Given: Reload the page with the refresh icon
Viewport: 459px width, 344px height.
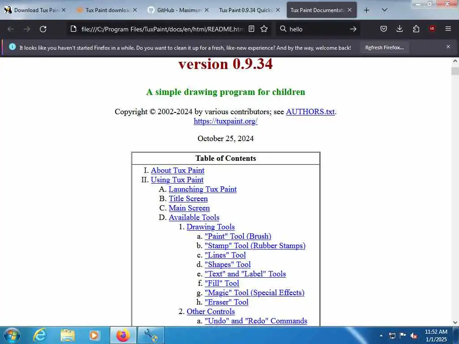Looking at the screenshot, I should click(x=43, y=29).
